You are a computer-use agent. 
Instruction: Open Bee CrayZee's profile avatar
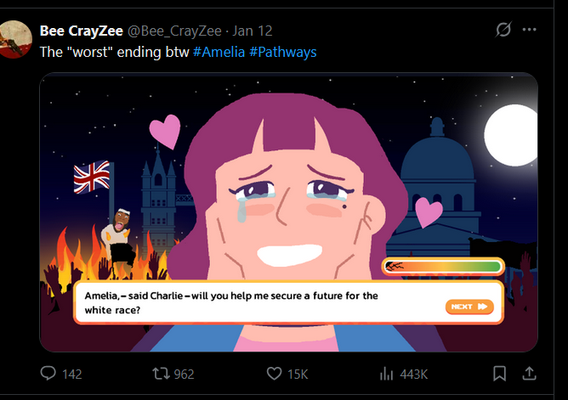(x=15, y=39)
